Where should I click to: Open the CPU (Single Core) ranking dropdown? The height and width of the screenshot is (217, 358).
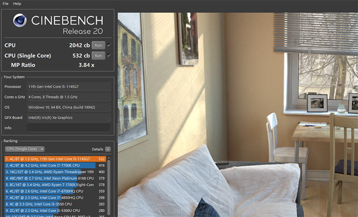pos(25,149)
